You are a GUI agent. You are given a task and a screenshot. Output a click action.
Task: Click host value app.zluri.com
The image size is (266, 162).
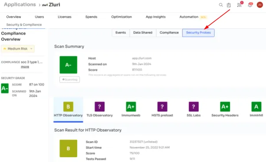(x=142, y=58)
